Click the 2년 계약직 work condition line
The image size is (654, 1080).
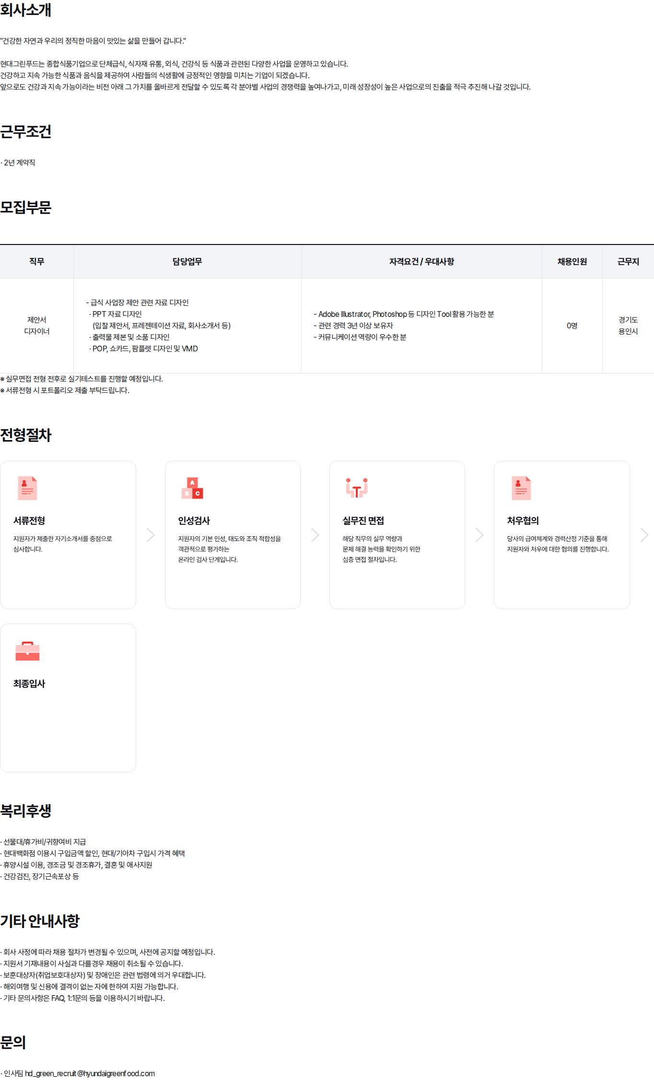click(18, 163)
